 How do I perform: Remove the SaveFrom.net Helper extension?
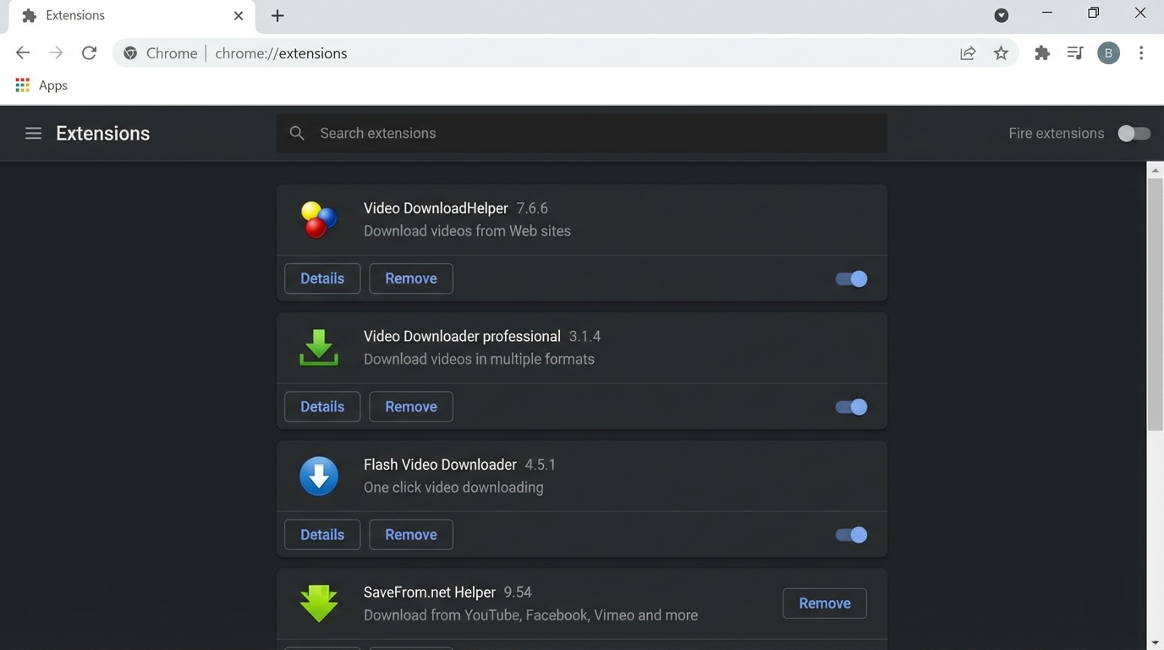pos(824,603)
